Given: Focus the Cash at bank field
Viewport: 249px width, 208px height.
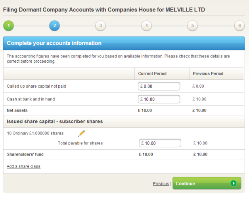Looking at the screenshot, I should point(159,99).
